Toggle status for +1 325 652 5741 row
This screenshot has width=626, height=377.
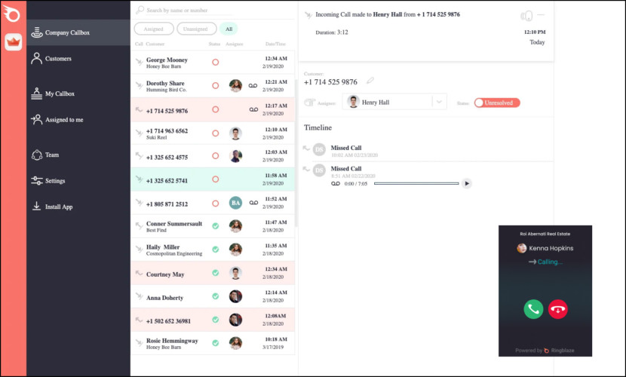click(215, 179)
